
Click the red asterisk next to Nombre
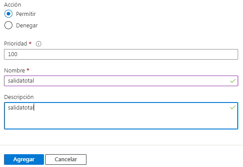[x=28, y=70]
